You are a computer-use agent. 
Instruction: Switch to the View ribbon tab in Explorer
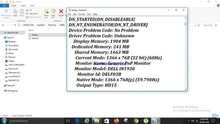(32, 6)
